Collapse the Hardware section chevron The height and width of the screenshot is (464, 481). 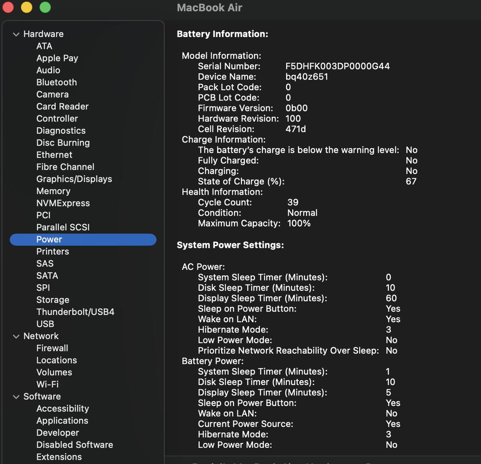point(16,34)
